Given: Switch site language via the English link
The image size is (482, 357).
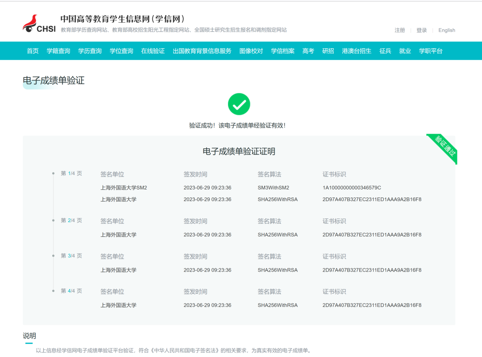Looking at the screenshot, I should tap(446, 30).
